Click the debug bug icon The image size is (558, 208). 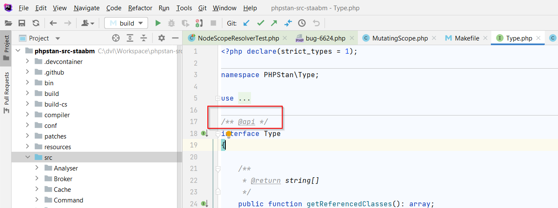point(171,23)
